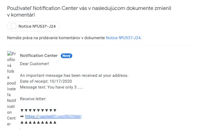Click the row of upward triangles
The image size is (199, 132).
38,122
